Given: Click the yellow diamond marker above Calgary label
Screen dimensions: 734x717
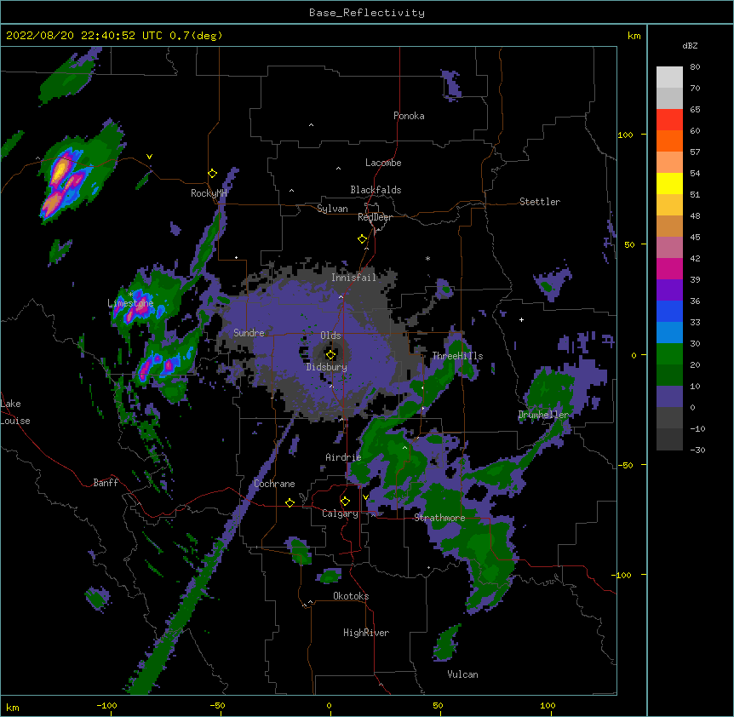Looking at the screenshot, I should (x=345, y=502).
